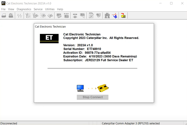Open the Configuration tool toolbar icon
Viewport: 187px width, 125px height.
point(66,16)
